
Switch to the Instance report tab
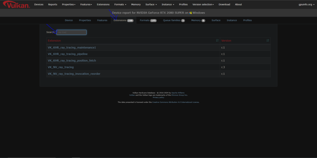coord(232,20)
